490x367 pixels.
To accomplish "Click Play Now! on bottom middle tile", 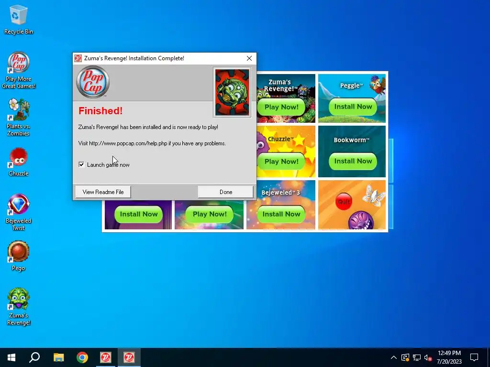I will pyautogui.click(x=210, y=214).
